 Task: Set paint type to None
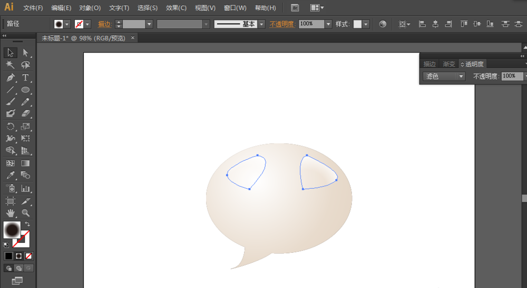[28, 256]
